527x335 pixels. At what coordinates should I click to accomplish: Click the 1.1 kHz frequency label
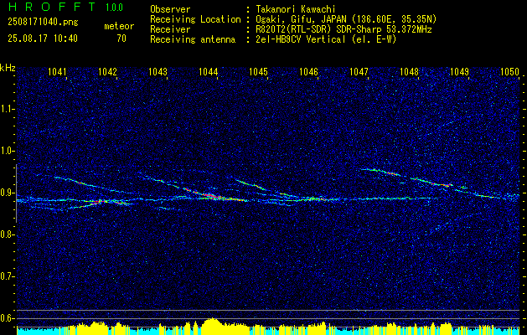(6, 109)
